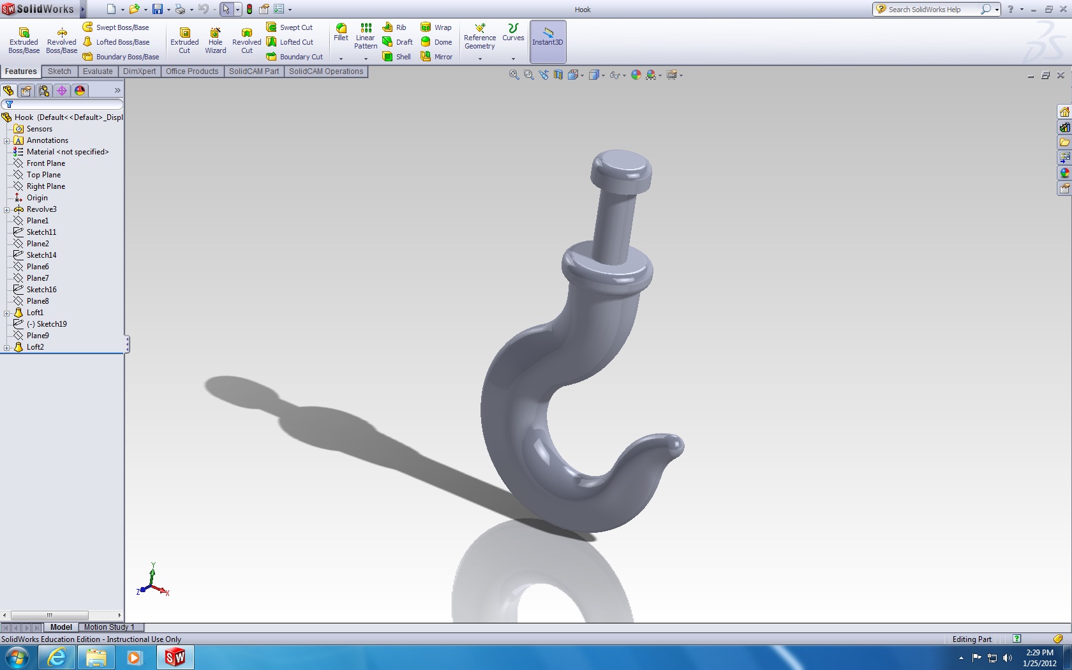1072x670 pixels.
Task: Click the Reference Geometry tool
Action: [x=480, y=36]
